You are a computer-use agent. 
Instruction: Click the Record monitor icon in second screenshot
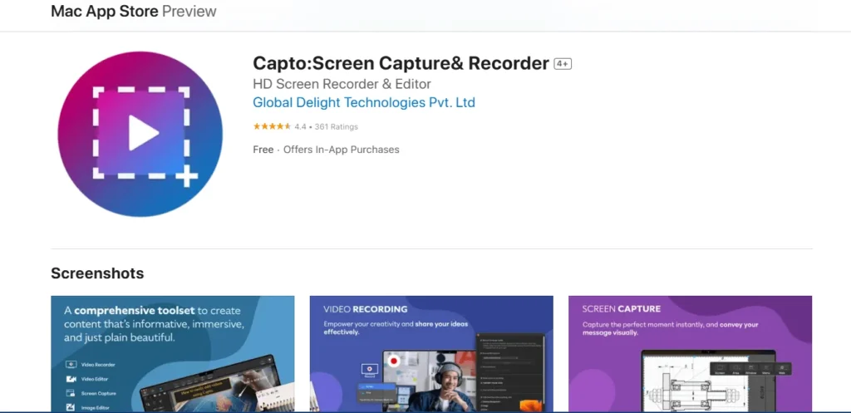point(369,369)
